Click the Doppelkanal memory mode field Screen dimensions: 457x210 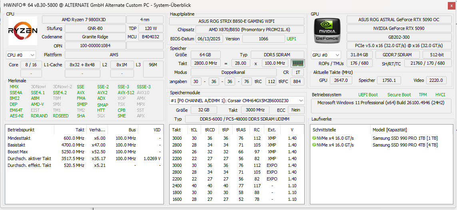[x=234, y=72]
